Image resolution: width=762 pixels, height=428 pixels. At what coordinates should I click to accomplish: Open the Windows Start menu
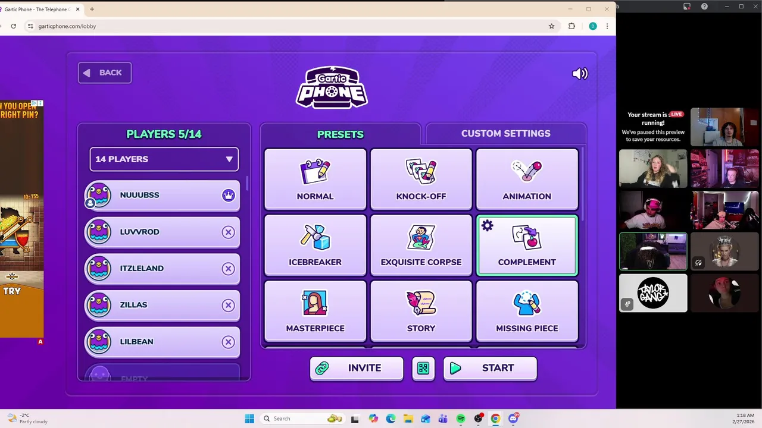(x=249, y=418)
